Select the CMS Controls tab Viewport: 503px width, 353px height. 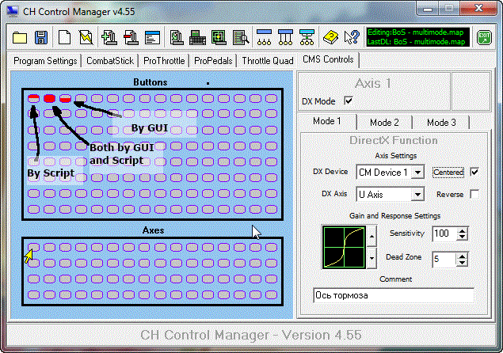point(328,59)
